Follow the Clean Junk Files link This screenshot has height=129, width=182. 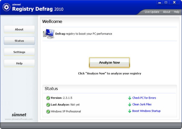pos(142,104)
